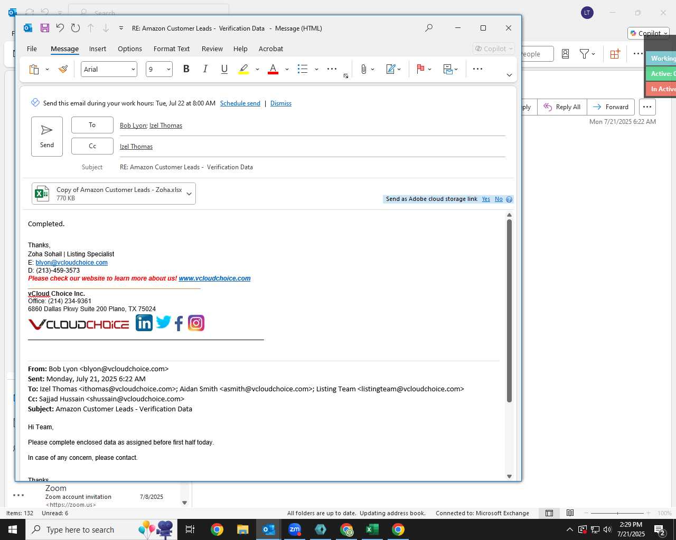Open File Explorer from the taskbar
Image resolution: width=676 pixels, height=540 pixels.
click(x=243, y=529)
